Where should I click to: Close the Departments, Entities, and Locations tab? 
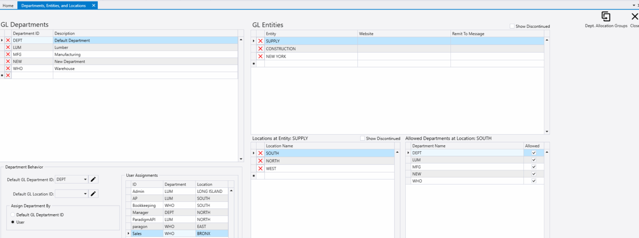(x=94, y=5)
